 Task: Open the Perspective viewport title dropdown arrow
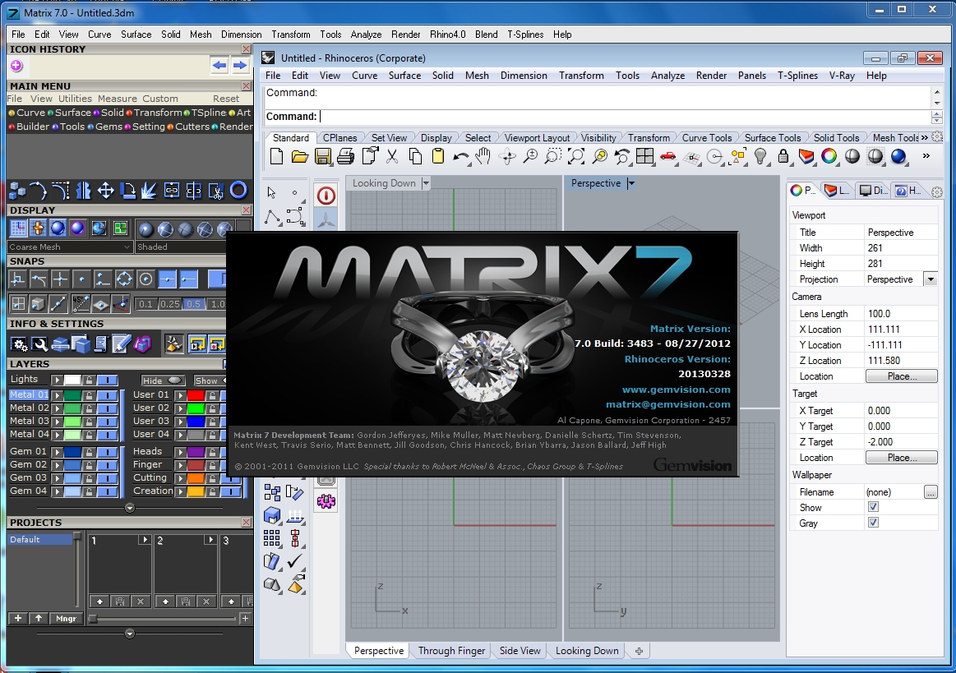pyautogui.click(x=631, y=183)
